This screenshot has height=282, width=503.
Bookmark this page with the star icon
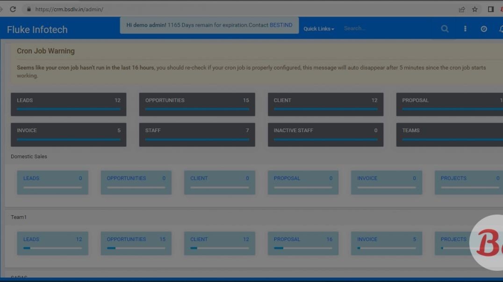tap(474, 9)
